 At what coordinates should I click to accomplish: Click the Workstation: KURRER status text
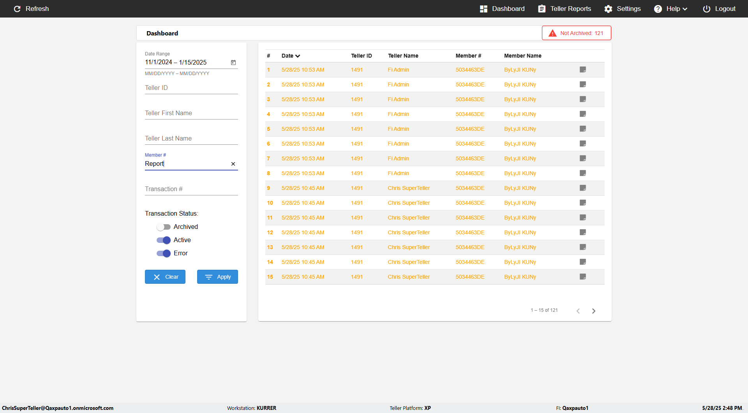click(x=252, y=408)
